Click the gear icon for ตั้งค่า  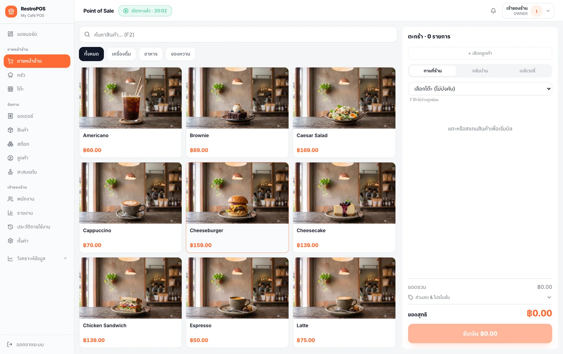click(10, 241)
